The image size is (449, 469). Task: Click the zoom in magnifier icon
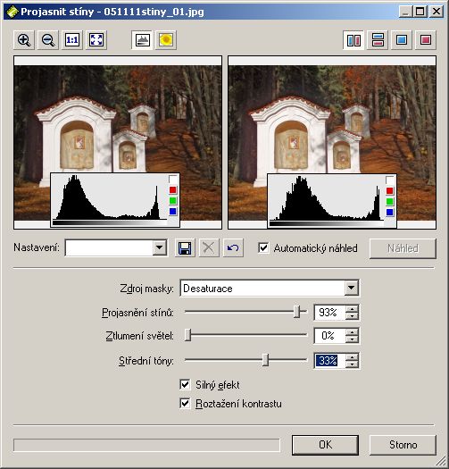[24, 40]
